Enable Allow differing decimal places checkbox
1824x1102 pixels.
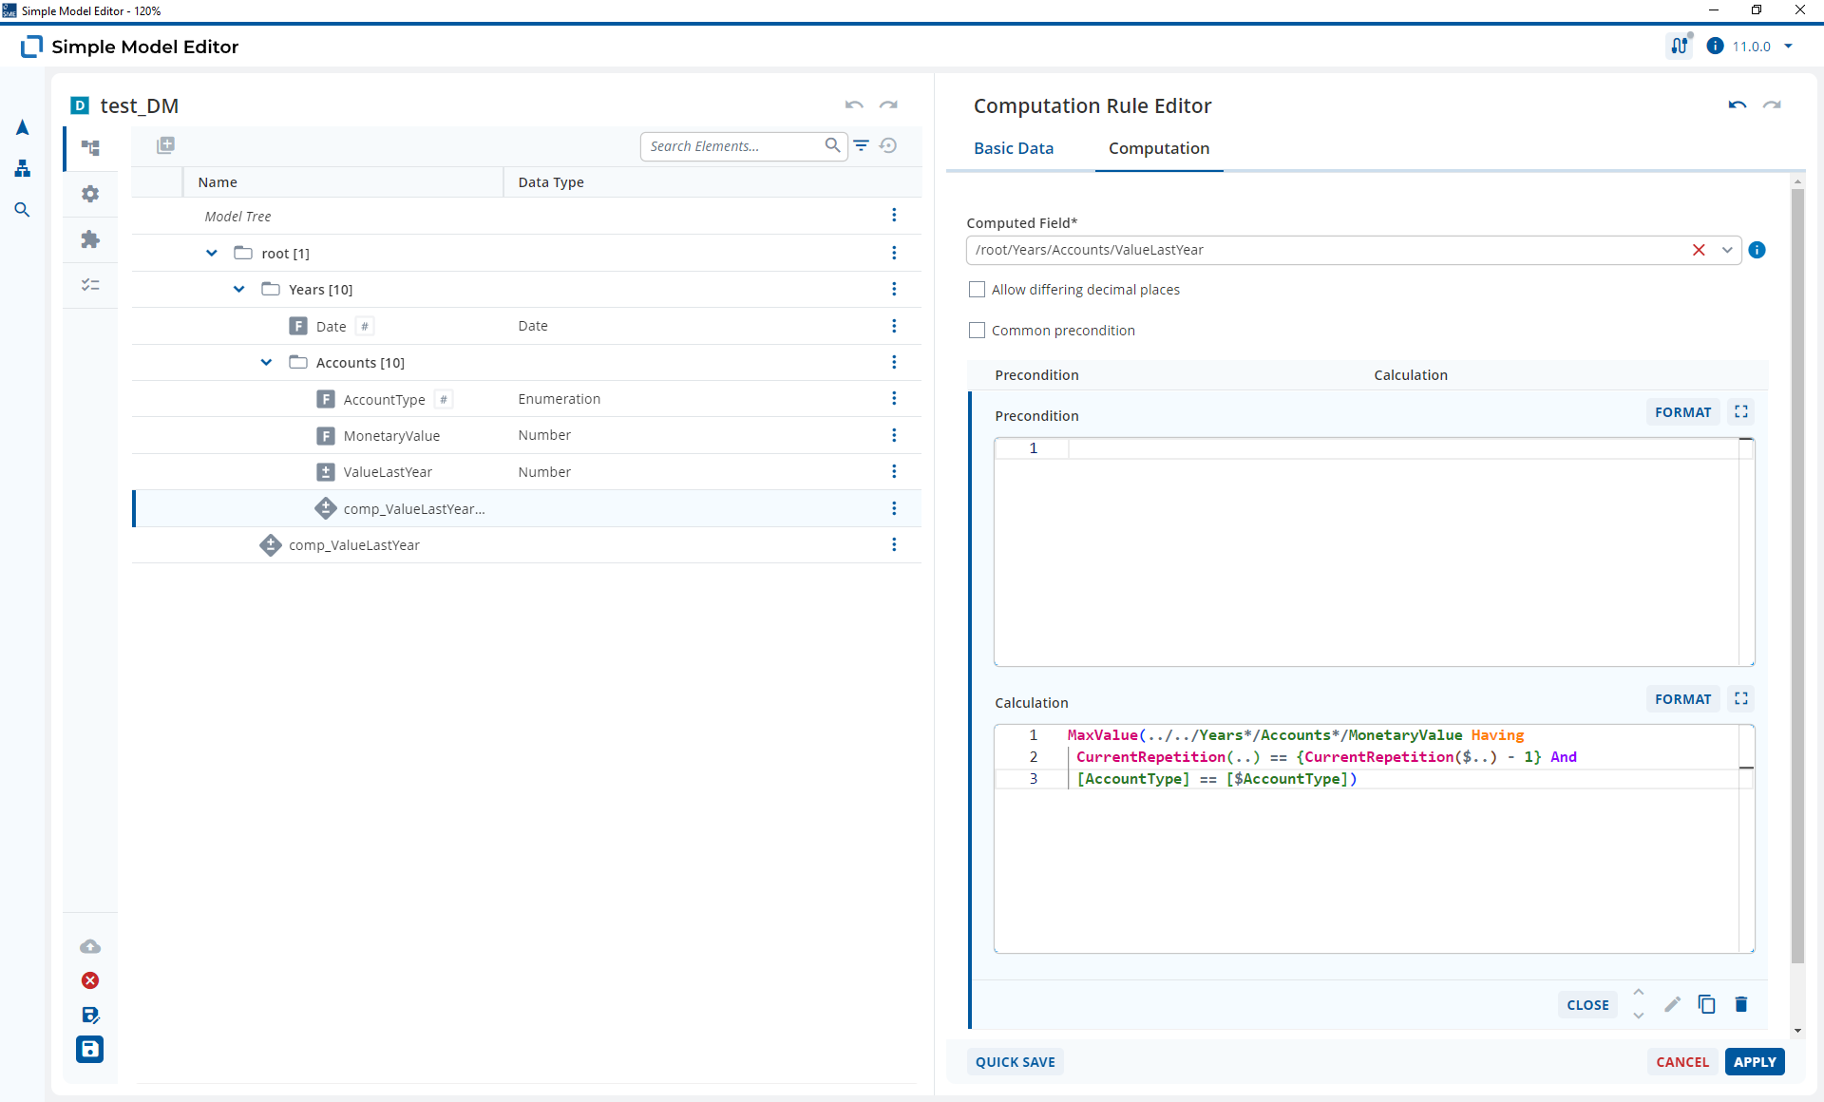click(977, 290)
